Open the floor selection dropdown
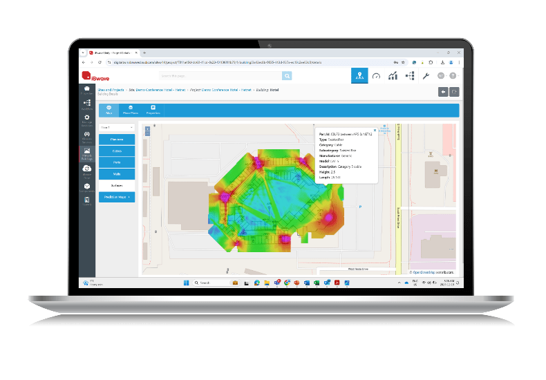Image resolution: width=546 pixels, height=380 pixels. 116,128
